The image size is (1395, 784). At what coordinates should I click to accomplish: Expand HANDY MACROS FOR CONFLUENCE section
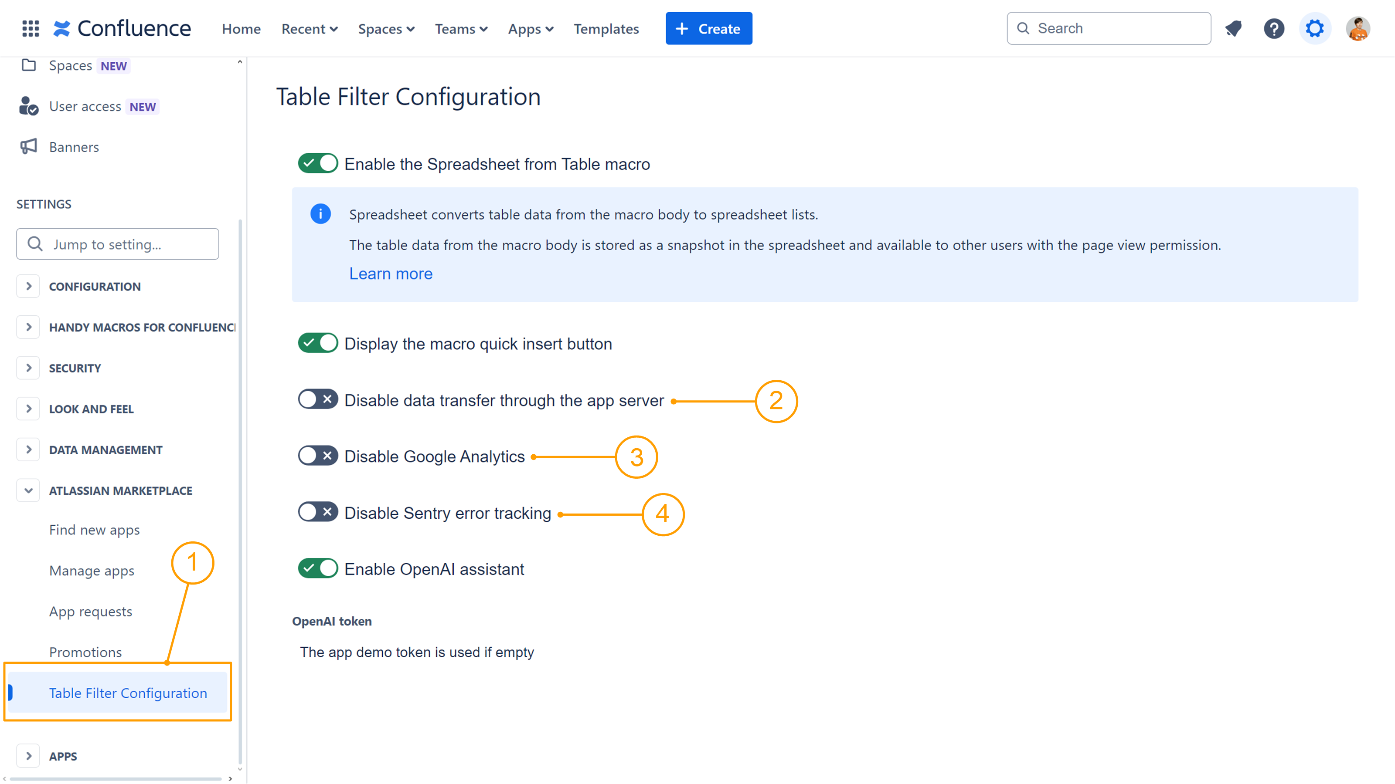(x=28, y=327)
